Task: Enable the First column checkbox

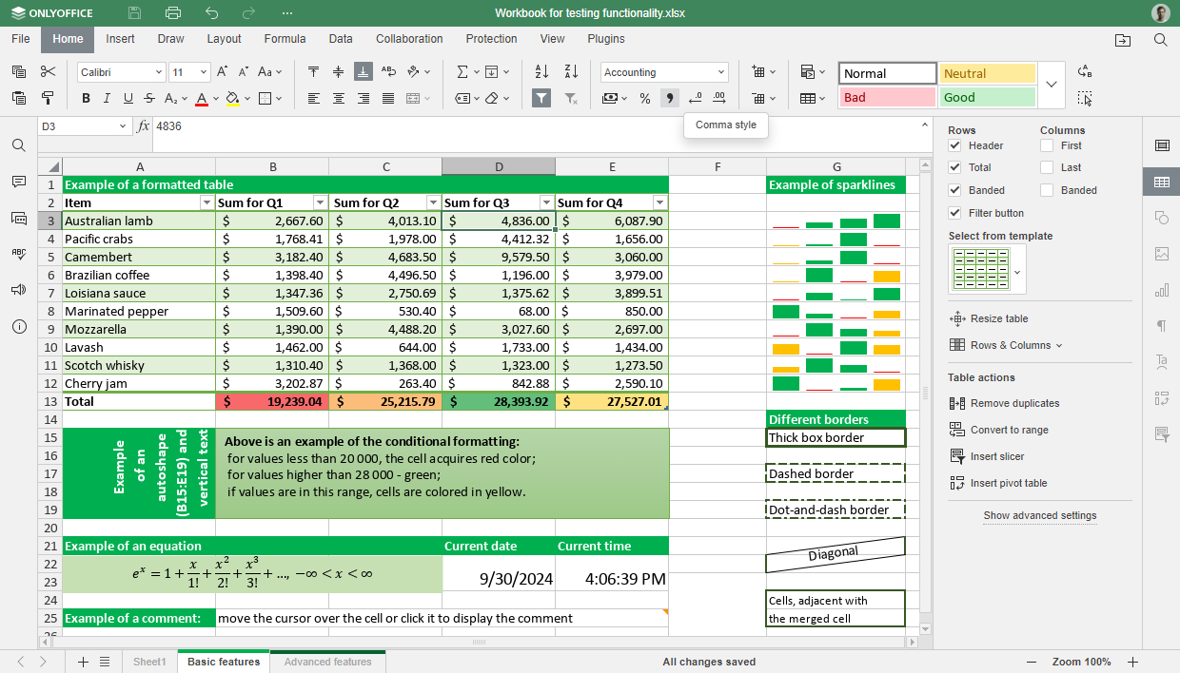Action: point(1047,145)
